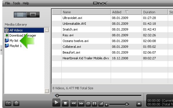The width and height of the screenshot is (173, 108).
Task: Click the My list playlist icon
Action: pyautogui.click(x=7, y=41)
